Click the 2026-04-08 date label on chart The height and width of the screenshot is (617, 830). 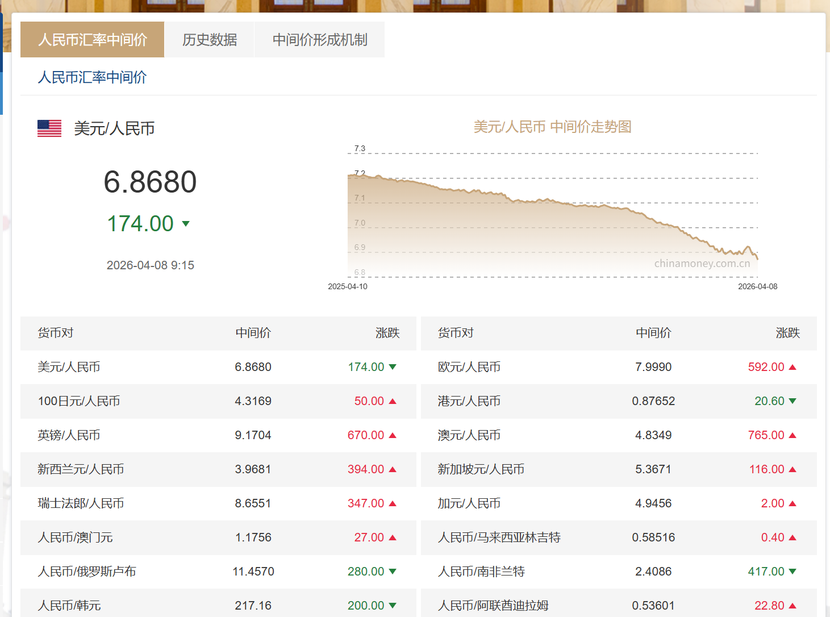758,286
